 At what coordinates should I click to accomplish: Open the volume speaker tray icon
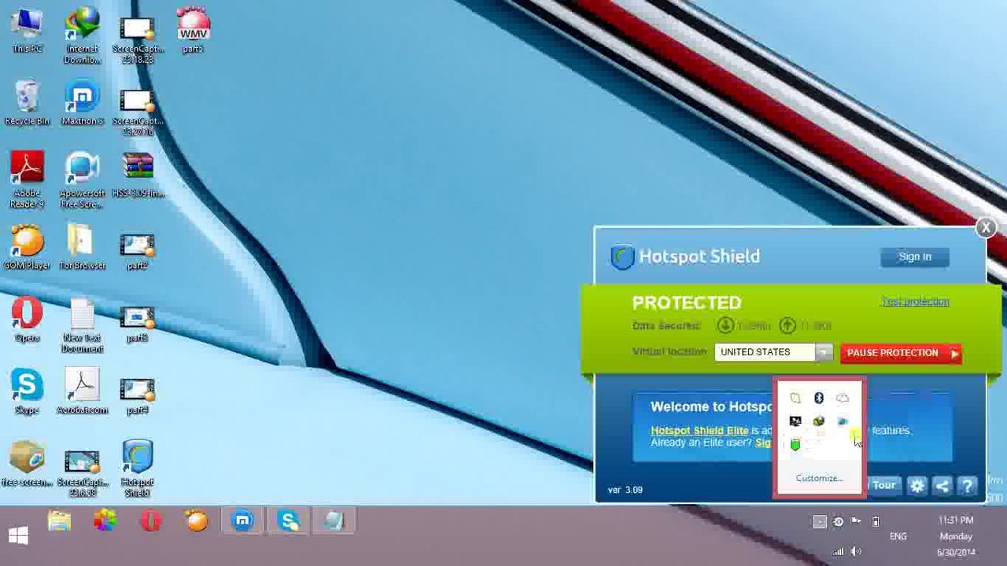(x=856, y=552)
